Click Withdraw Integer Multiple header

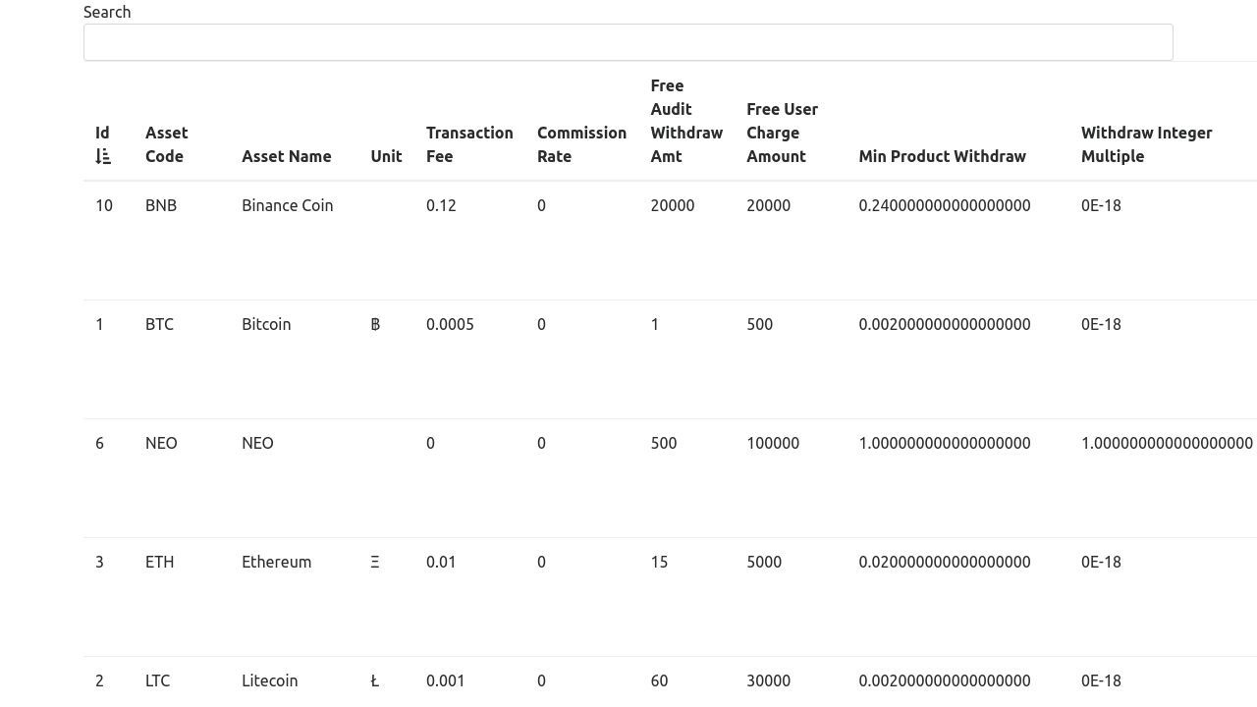tap(1146, 144)
